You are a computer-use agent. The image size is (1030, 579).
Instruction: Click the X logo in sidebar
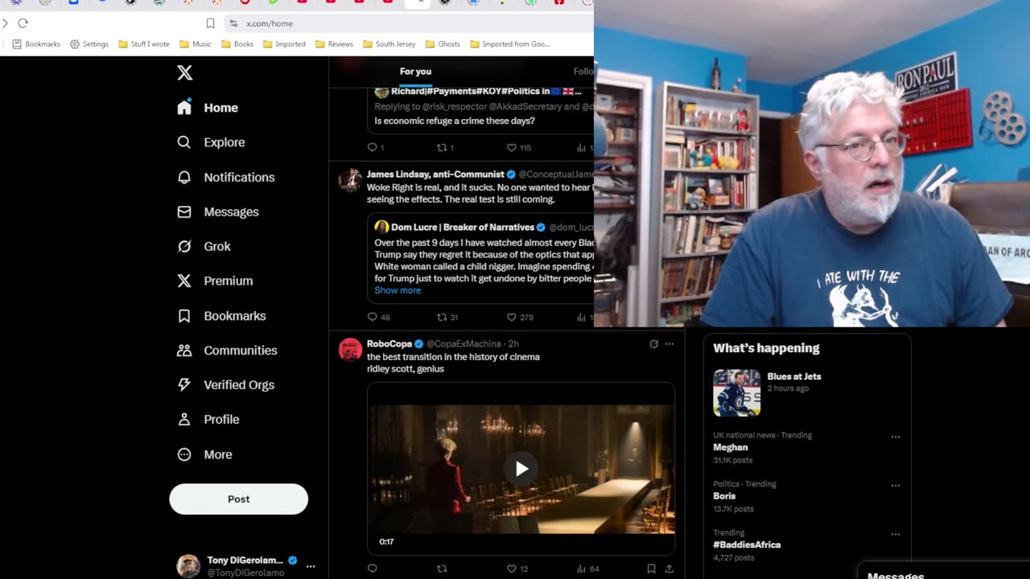[x=184, y=72]
